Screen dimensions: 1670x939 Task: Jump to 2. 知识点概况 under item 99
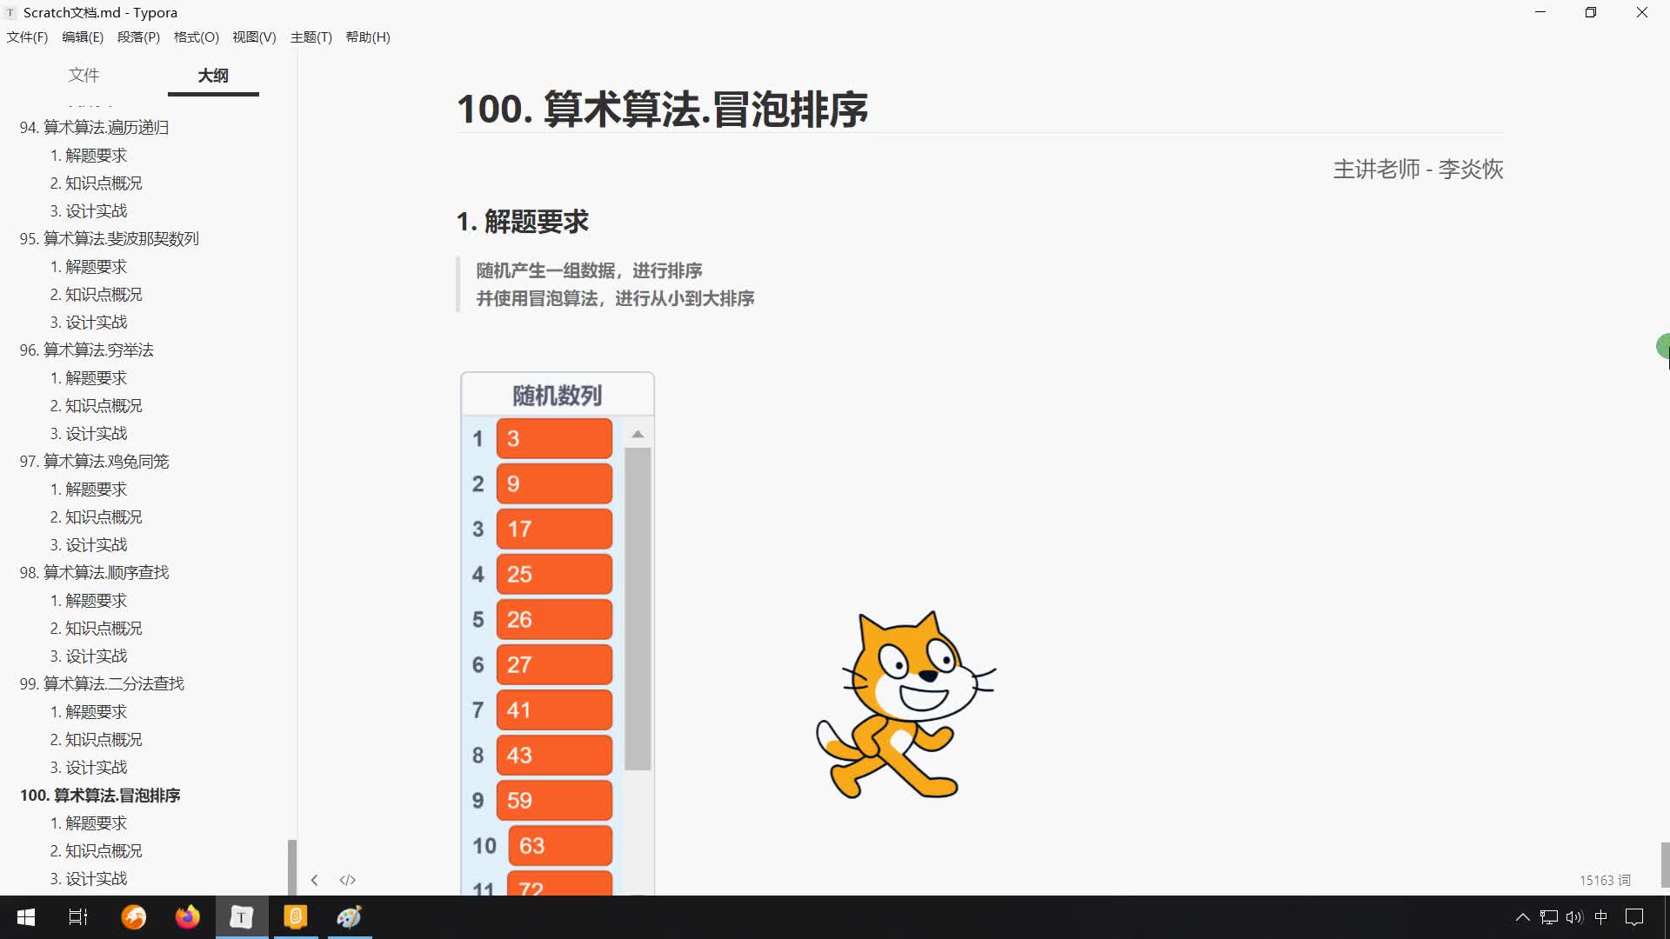click(96, 740)
